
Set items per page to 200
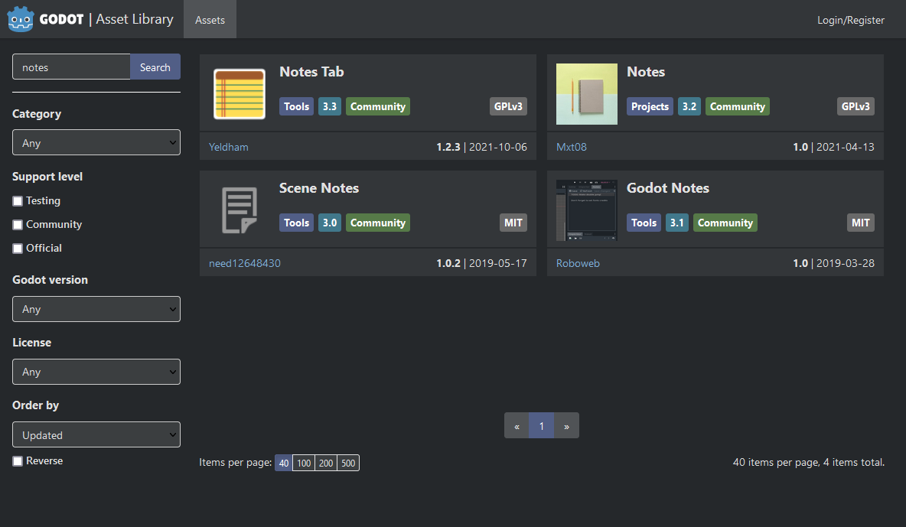click(x=326, y=463)
